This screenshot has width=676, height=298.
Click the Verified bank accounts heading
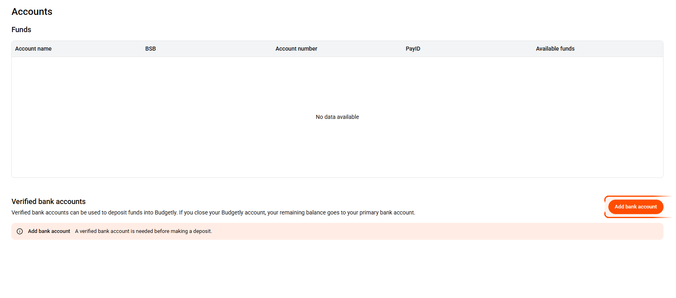pos(49,202)
